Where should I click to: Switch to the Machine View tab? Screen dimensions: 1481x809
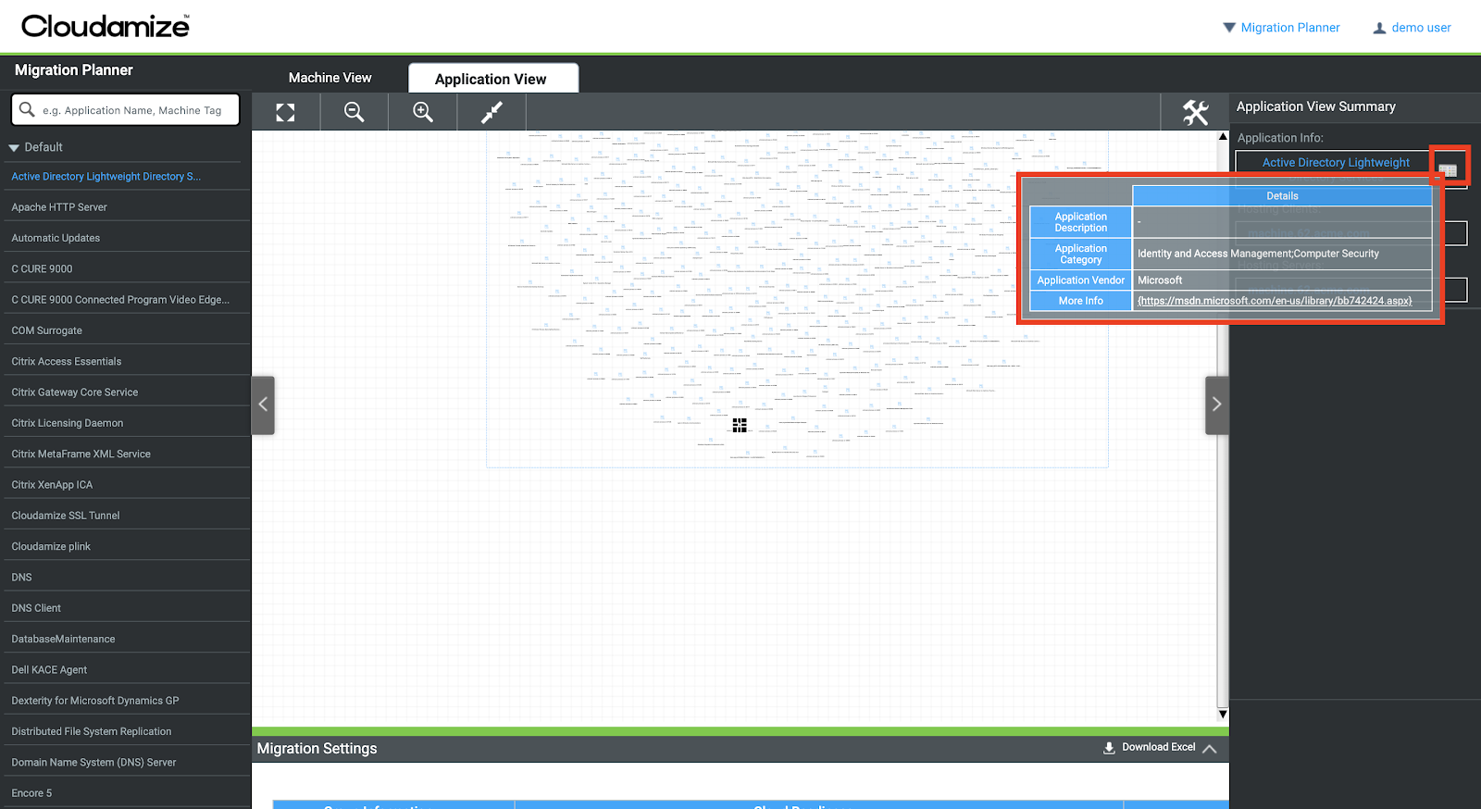click(x=330, y=78)
